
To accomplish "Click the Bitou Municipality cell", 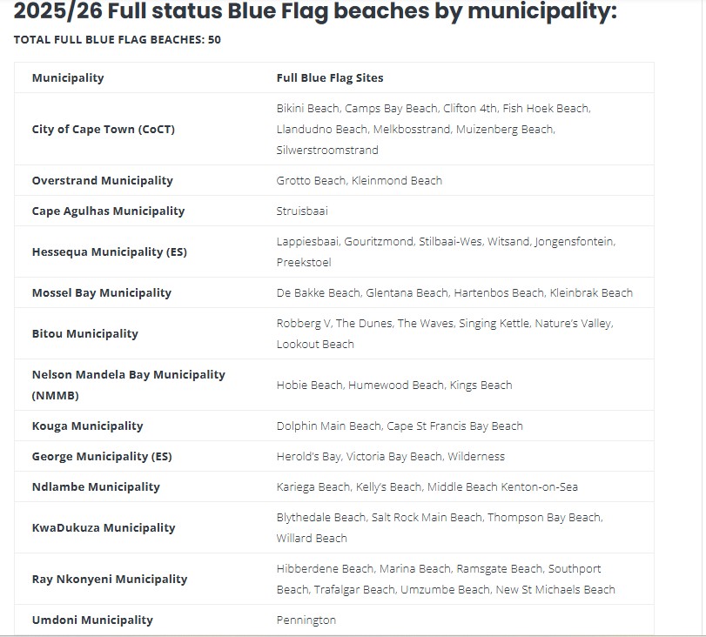I will click(85, 334).
